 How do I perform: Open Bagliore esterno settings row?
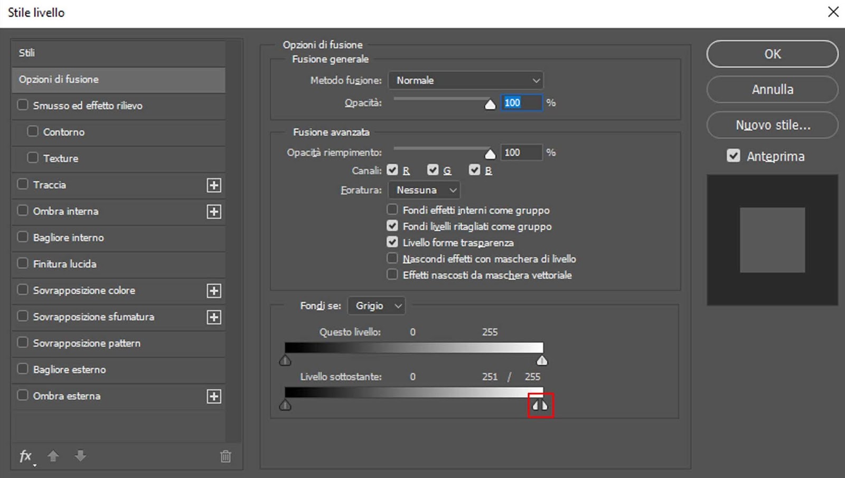(118, 370)
